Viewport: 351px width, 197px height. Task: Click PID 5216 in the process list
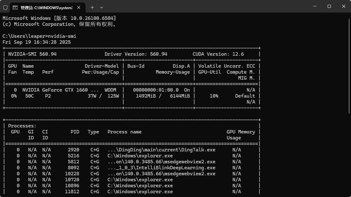click(x=73, y=156)
